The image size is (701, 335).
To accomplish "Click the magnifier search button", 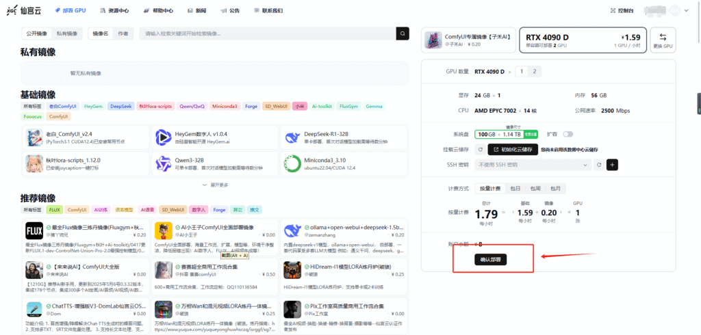I will (403, 33).
